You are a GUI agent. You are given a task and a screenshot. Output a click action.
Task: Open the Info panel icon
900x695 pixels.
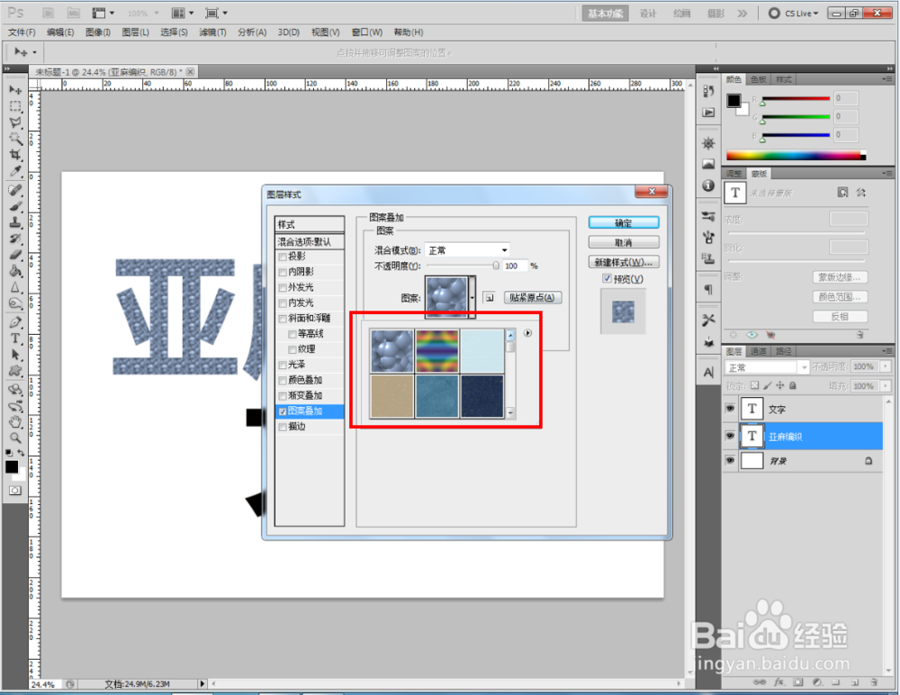coord(708,185)
